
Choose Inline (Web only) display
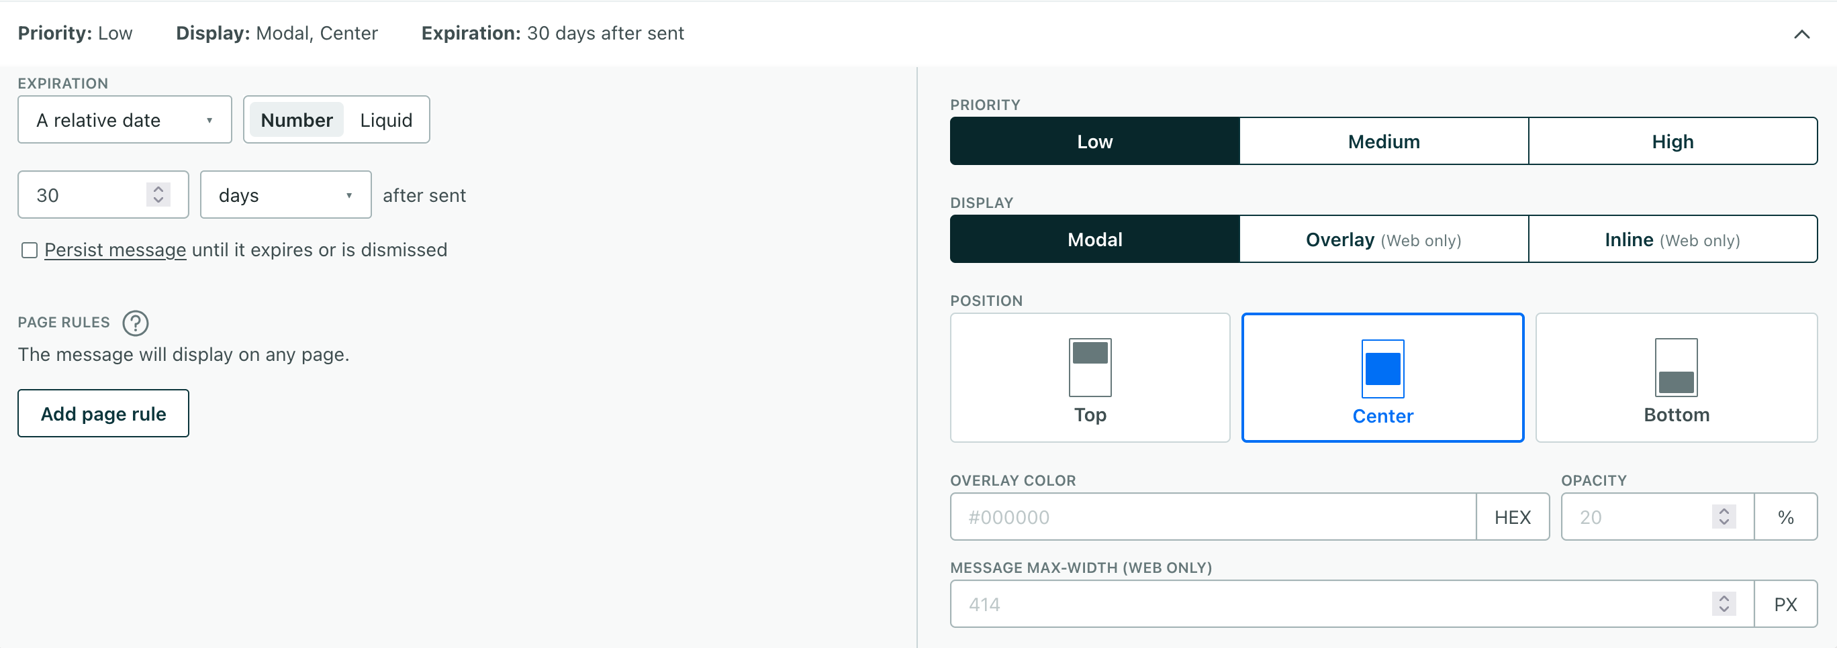click(x=1673, y=239)
